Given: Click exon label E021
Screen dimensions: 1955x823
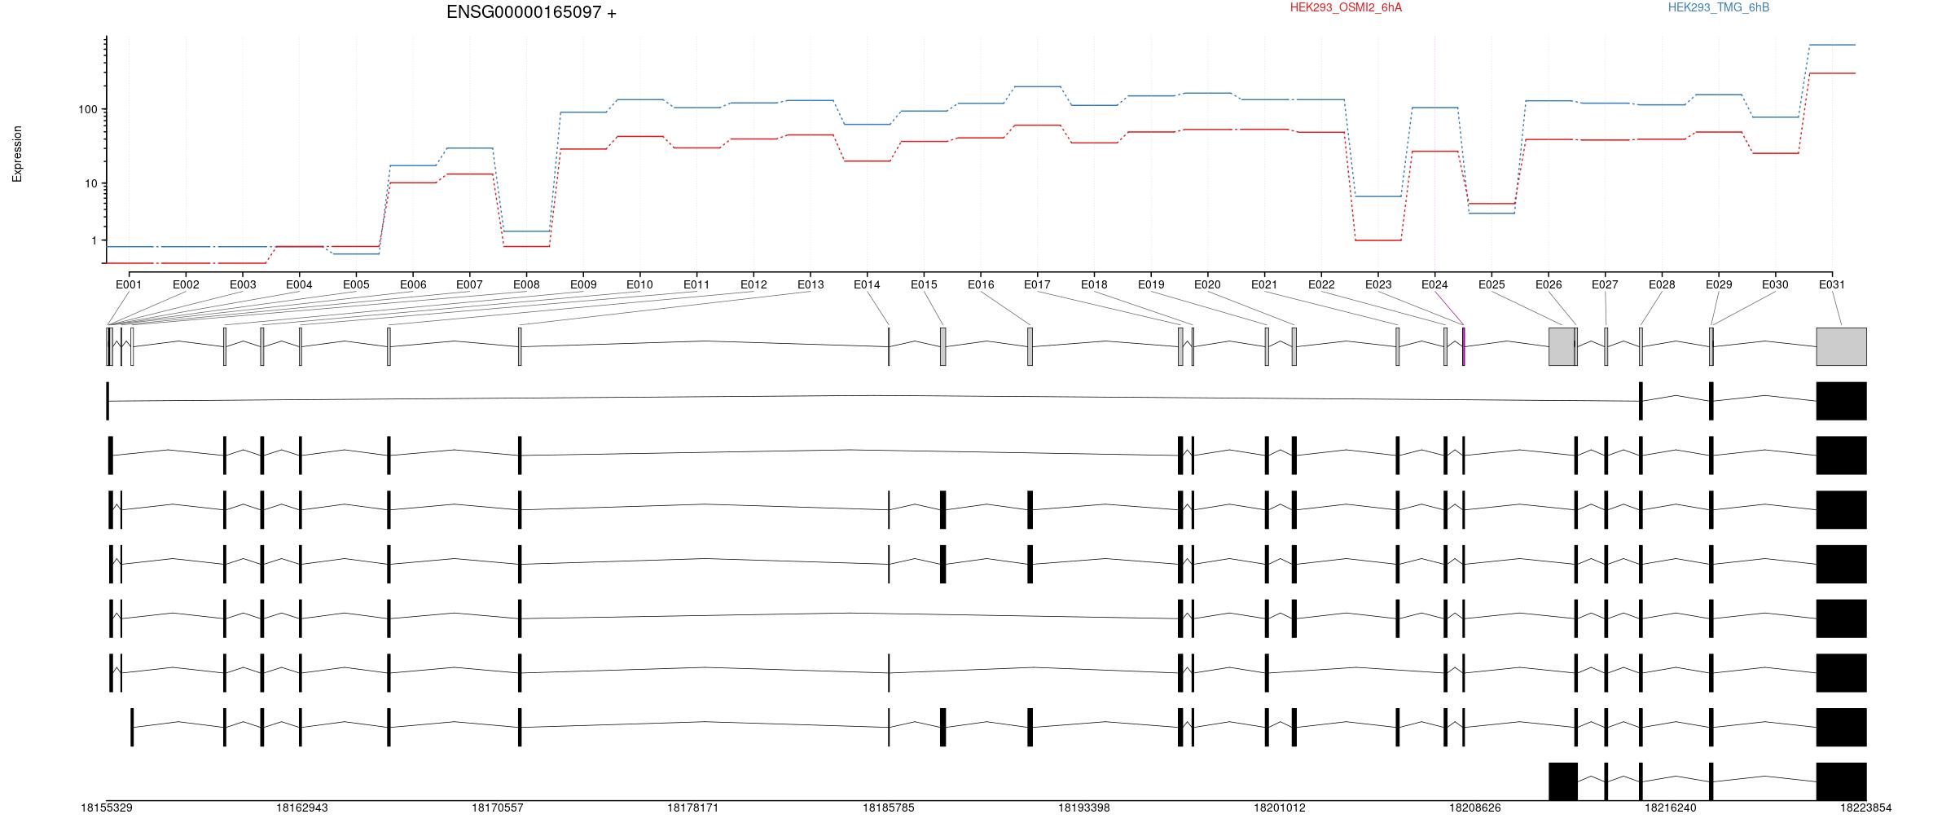Looking at the screenshot, I should (1264, 284).
